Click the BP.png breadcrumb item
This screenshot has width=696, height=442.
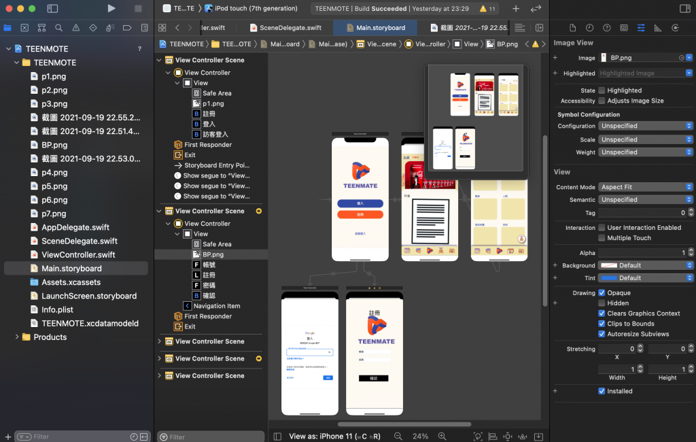click(502, 44)
